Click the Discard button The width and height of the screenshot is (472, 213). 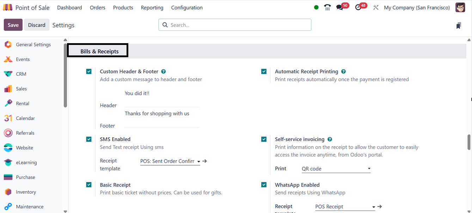click(37, 25)
